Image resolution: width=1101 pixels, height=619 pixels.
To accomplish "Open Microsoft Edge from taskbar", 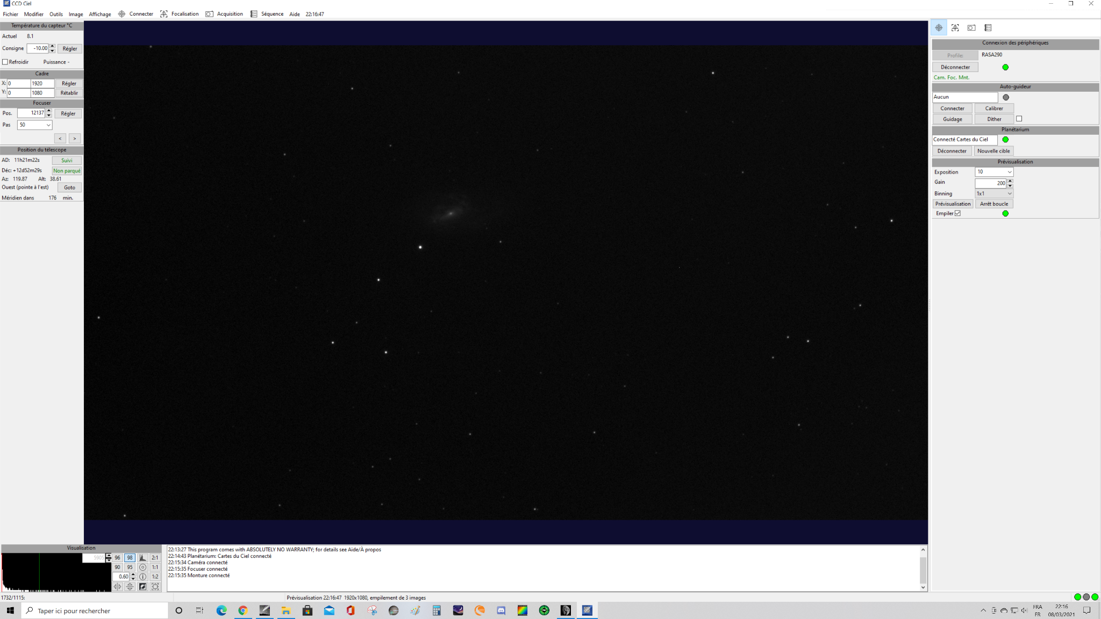I will tap(221, 610).
